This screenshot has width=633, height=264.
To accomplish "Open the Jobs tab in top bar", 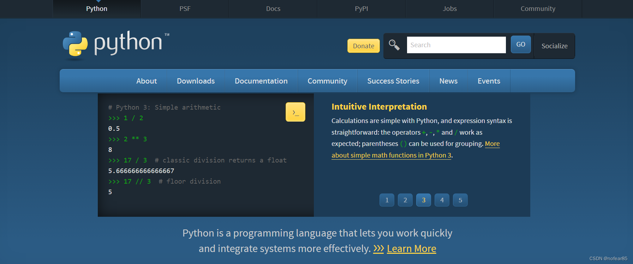I will coord(450,9).
